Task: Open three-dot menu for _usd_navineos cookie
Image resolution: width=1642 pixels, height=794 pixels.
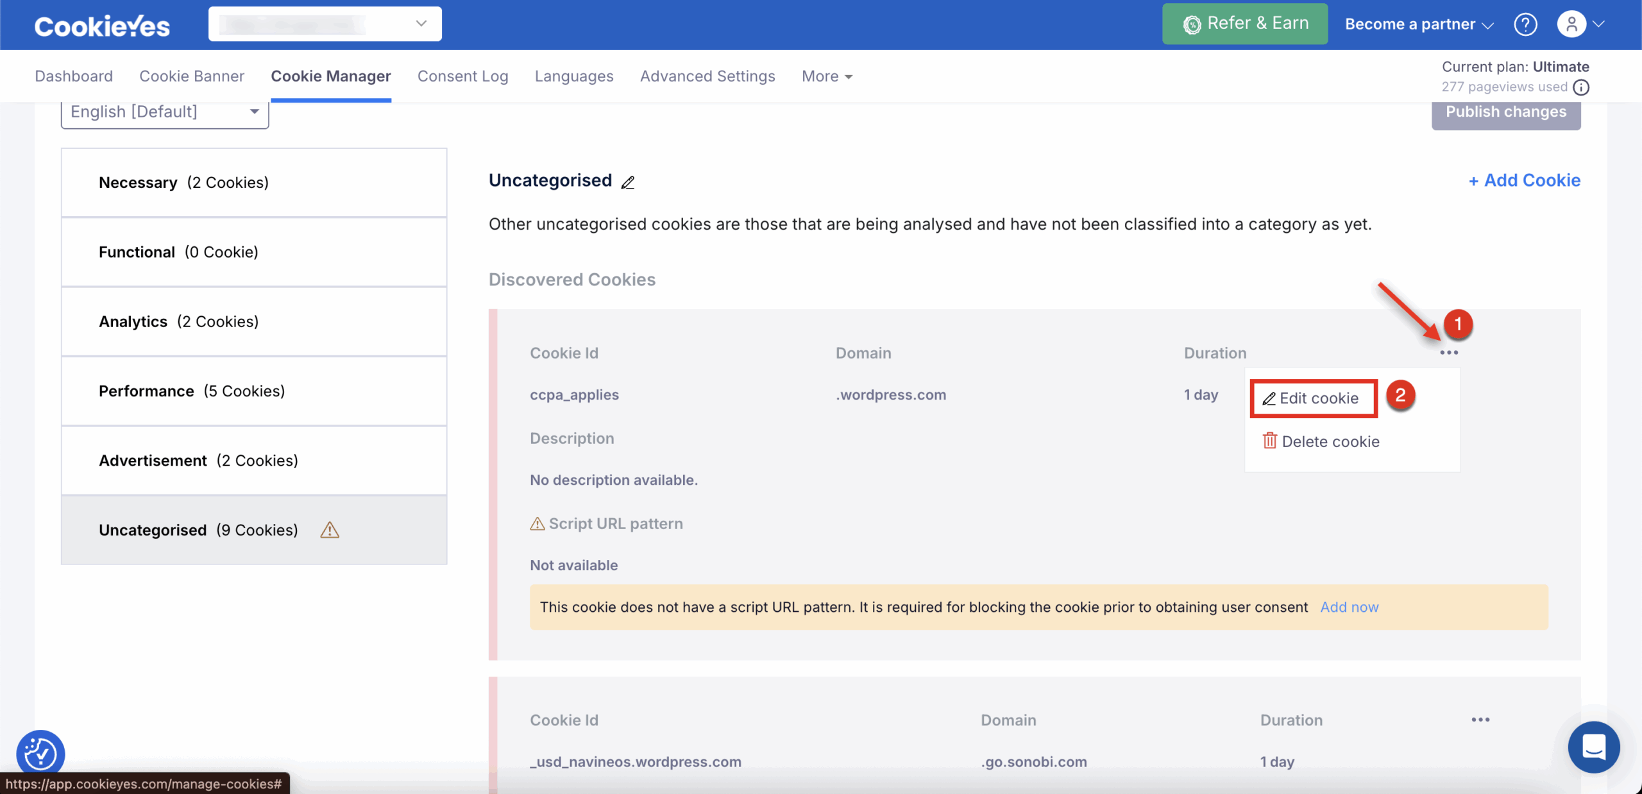Action: pyautogui.click(x=1480, y=720)
